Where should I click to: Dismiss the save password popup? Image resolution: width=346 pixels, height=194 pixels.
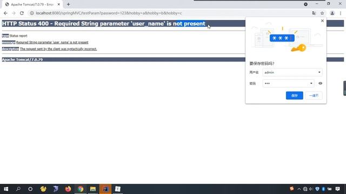(x=322, y=20)
